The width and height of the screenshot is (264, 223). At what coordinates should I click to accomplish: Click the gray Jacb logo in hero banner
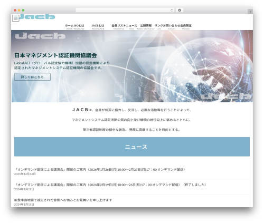[x=40, y=36]
